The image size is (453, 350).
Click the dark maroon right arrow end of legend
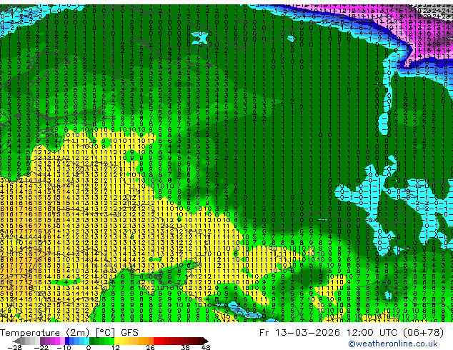click(x=206, y=341)
